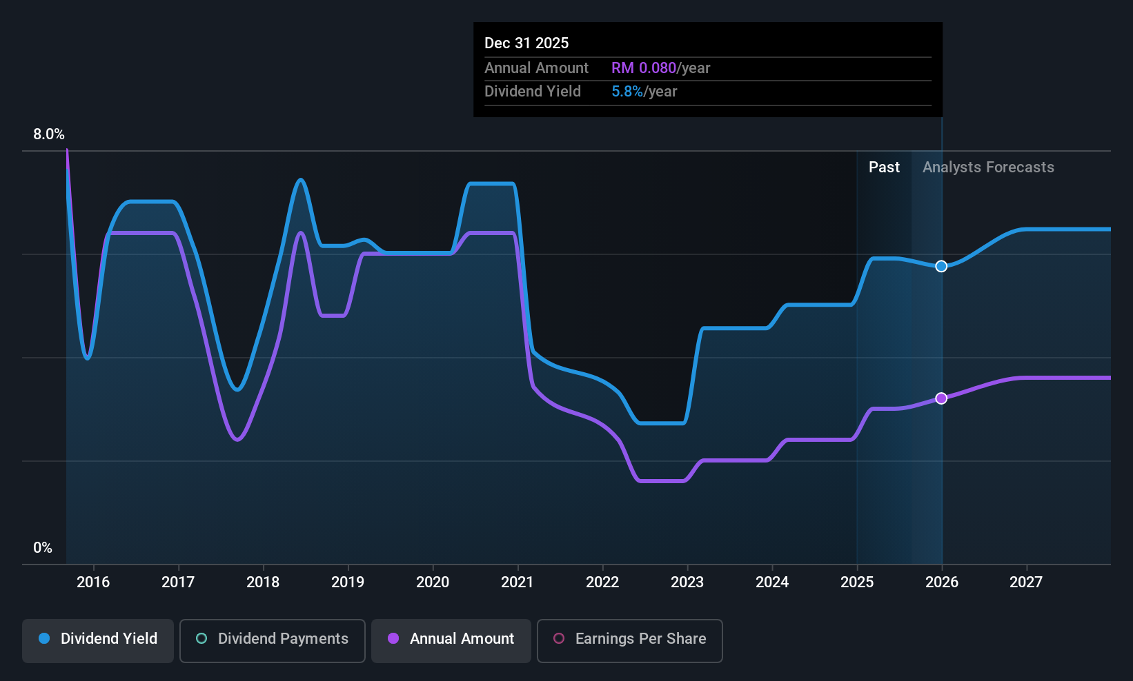The width and height of the screenshot is (1133, 681).
Task: Click the 2021 x-axis year label
Action: tap(518, 582)
